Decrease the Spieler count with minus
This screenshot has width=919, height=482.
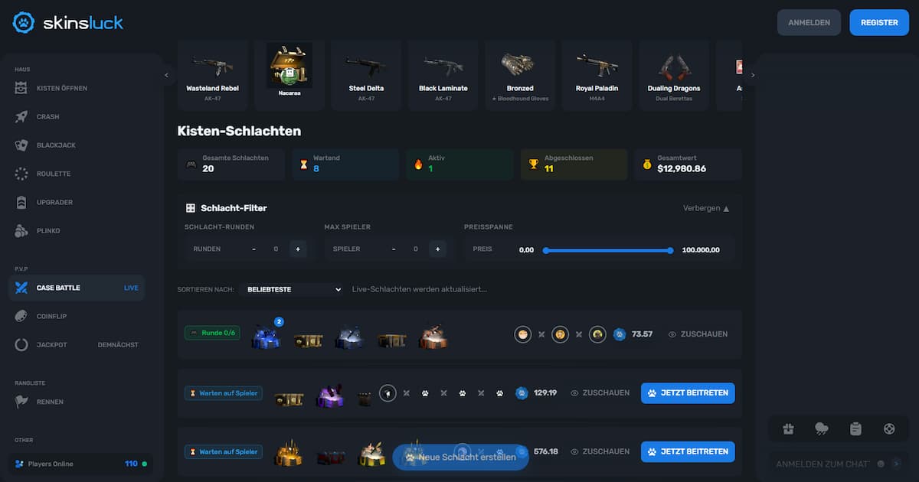pos(394,249)
